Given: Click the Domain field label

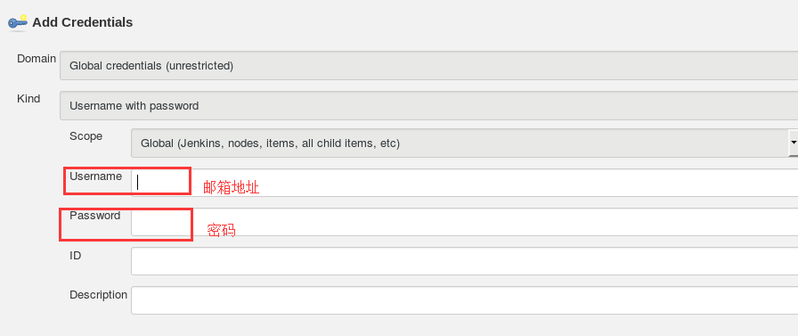Looking at the screenshot, I should pos(37,59).
